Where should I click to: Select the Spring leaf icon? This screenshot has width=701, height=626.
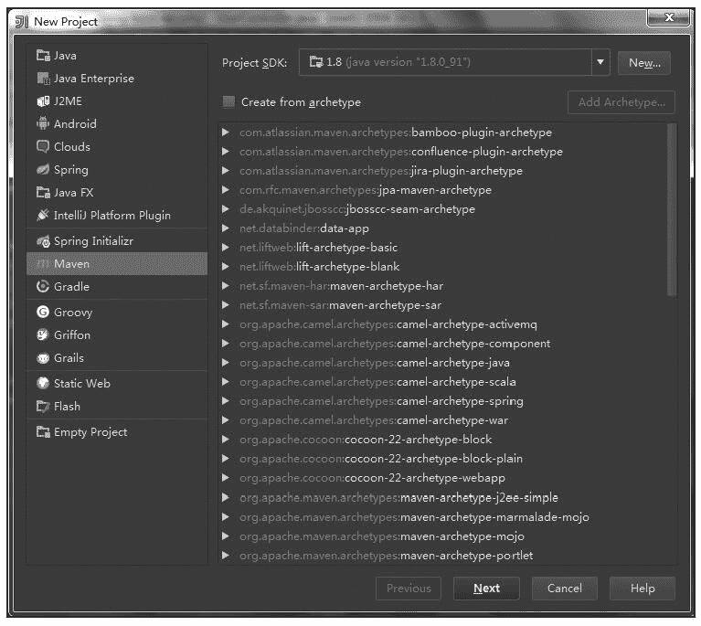pyautogui.click(x=42, y=170)
